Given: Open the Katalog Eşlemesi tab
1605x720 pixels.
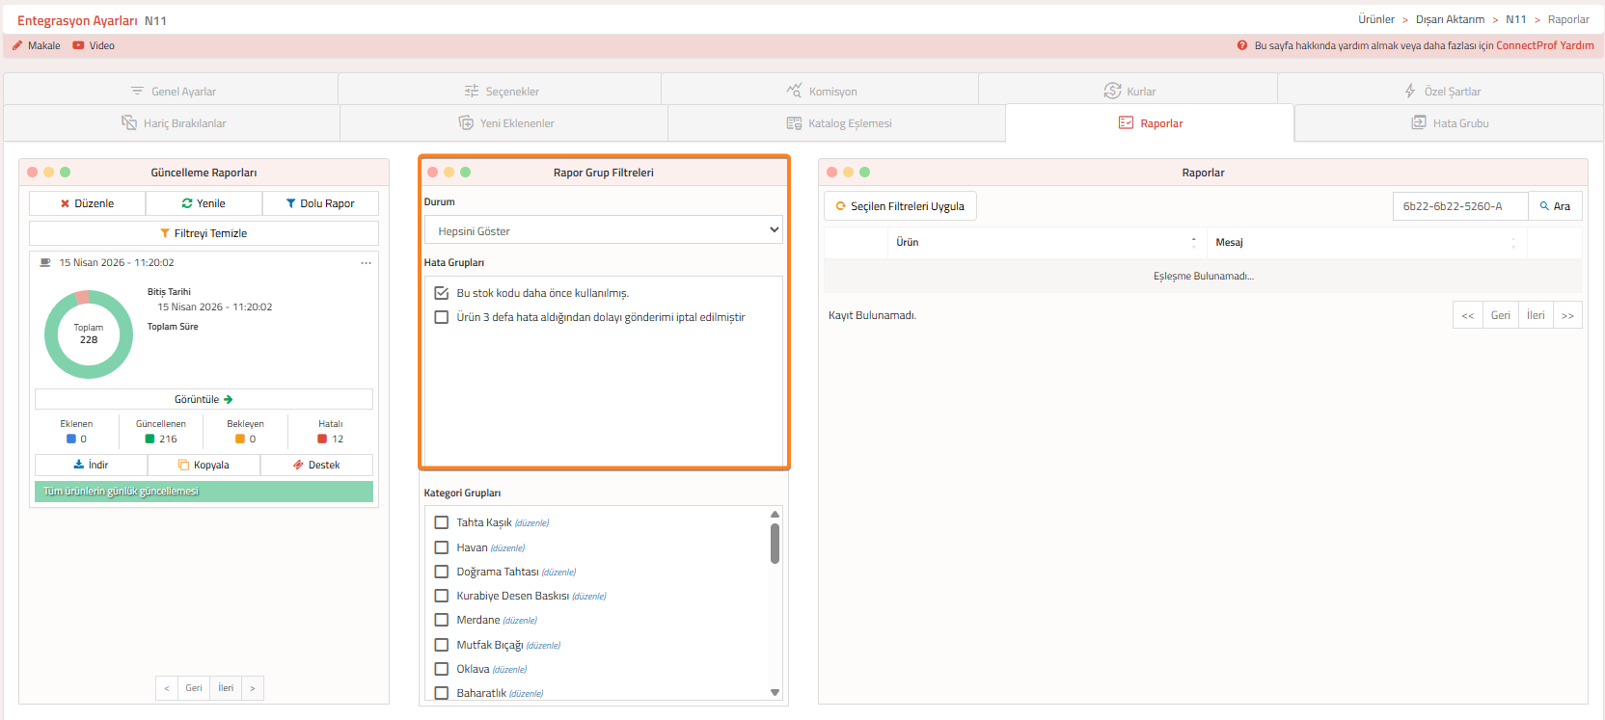Looking at the screenshot, I should pos(837,123).
